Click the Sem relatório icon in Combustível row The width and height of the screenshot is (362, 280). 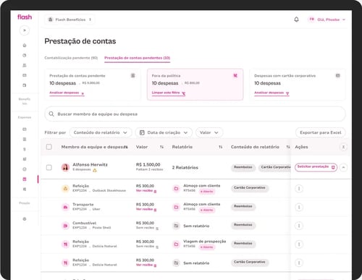(176, 226)
